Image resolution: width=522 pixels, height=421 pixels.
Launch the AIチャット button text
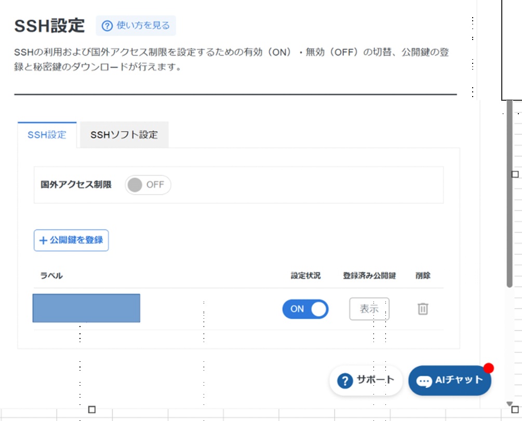(x=459, y=380)
